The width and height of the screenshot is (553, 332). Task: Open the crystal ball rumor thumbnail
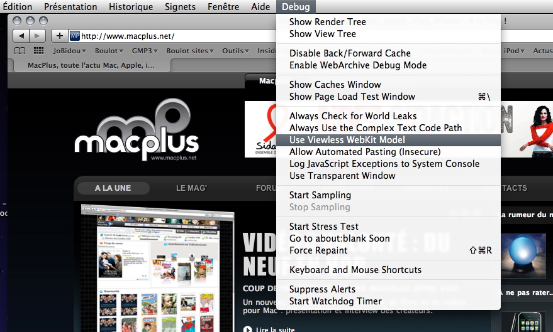pyautogui.click(x=523, y=257)
